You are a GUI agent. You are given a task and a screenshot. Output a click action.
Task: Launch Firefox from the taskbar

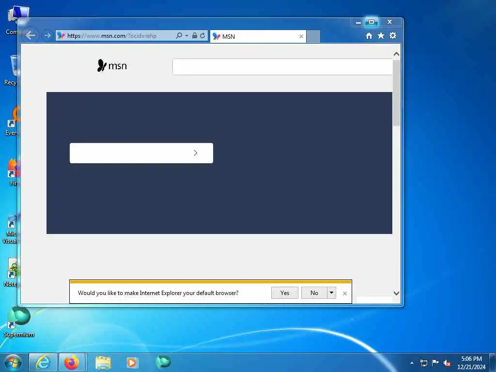(72, 362)
